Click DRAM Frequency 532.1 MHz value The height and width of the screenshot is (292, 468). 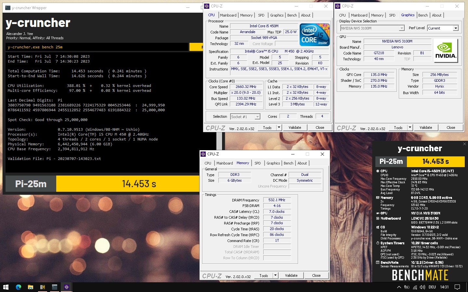coord(277,200)
